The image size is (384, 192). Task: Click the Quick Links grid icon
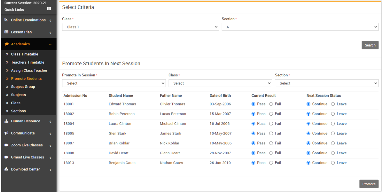(49, 9)
